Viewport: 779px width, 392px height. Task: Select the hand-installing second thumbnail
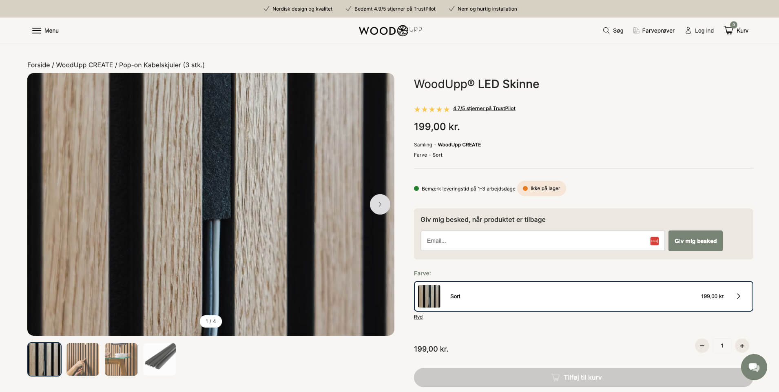coord(83,359)
